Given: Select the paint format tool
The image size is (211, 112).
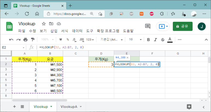Looking at the screenshot, I should (x=33, y=39).
